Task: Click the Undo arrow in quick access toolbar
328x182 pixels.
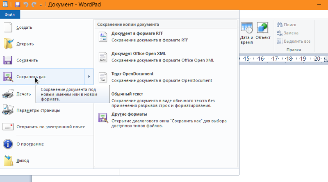Action: click(26, 5)
